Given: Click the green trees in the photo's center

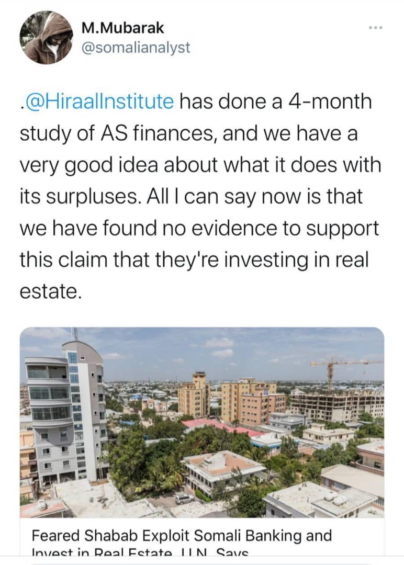Looking at the screenshot, I should click(152, 460).
